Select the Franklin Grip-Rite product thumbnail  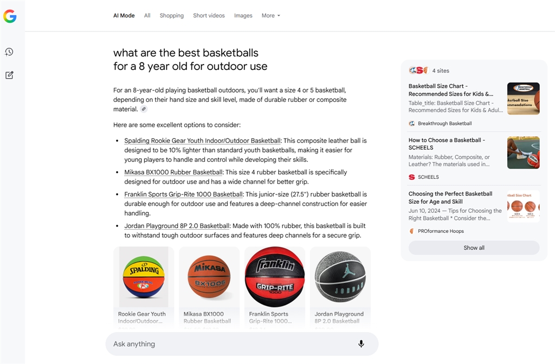(275, 277)
